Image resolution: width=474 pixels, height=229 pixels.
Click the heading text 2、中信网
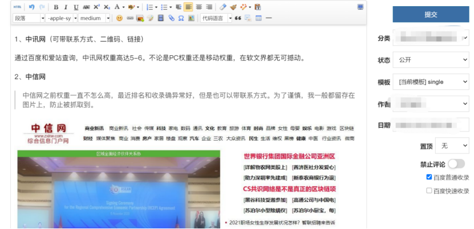pos(30,77)
